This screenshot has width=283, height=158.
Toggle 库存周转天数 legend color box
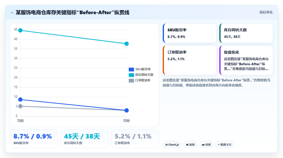(131, 75)
